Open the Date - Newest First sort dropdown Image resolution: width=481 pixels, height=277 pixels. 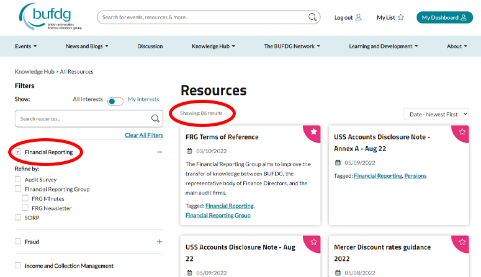pyautogui.click(x=436, y=114)
